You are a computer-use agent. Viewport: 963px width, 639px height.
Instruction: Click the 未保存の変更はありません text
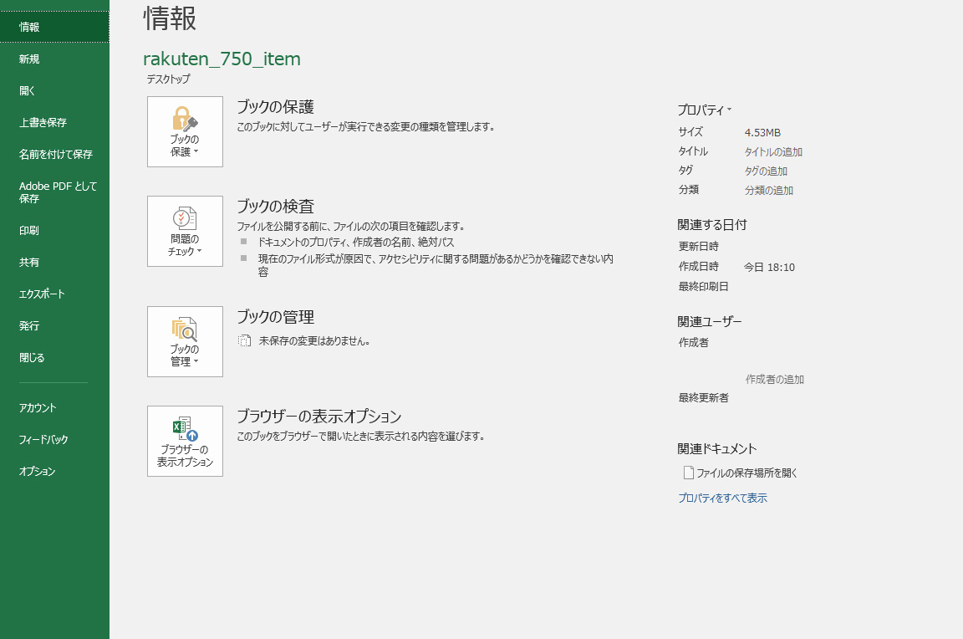coord(314,341)
